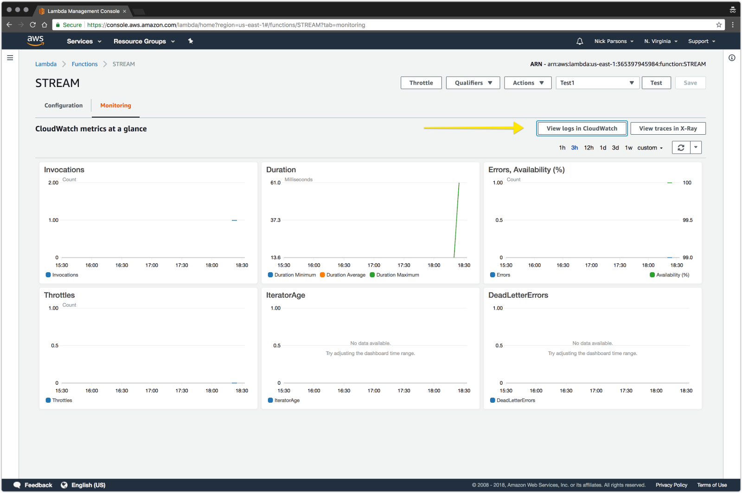Select the 1h time range

(562, 148)
